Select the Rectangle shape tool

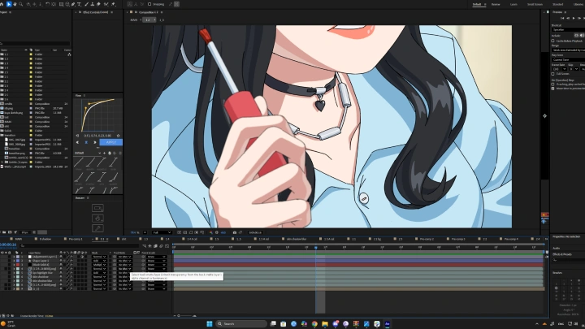(x=61, y=4)
